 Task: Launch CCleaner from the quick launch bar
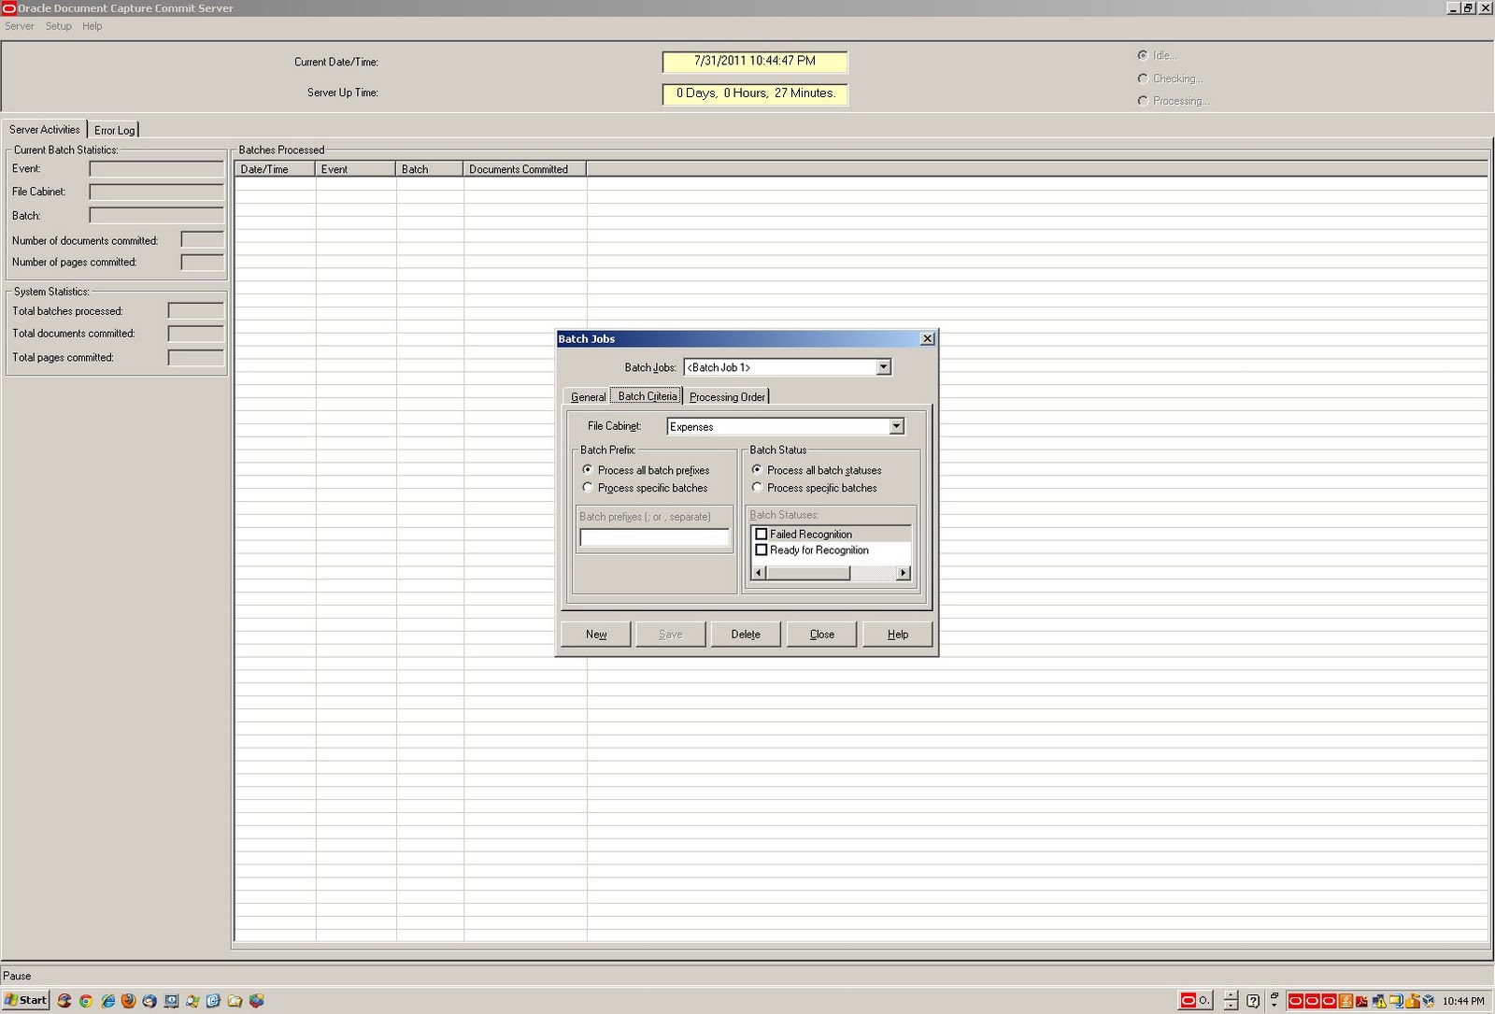click(x=64, y=1001)
